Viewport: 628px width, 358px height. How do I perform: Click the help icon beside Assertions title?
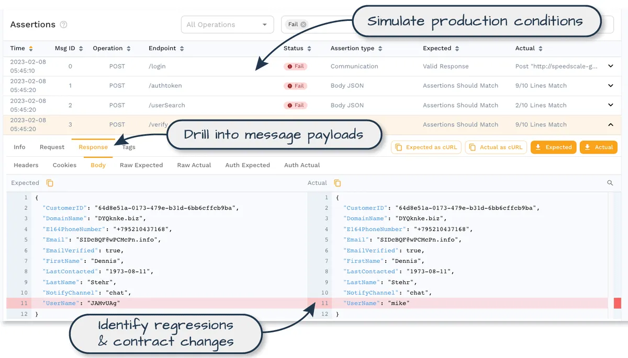click(64, 25)
